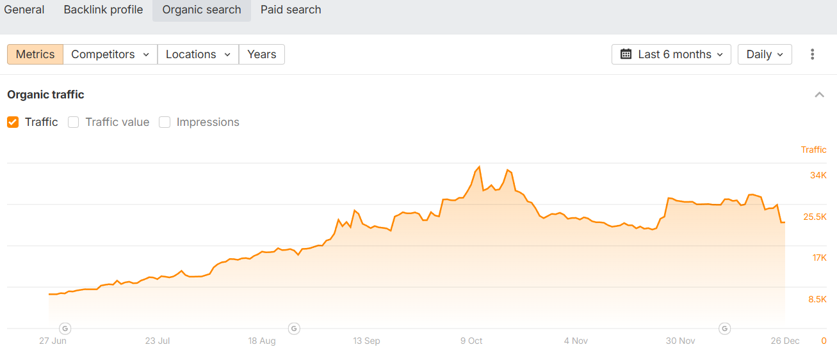Open the three-dot more options menu
The image size is (837, 356).
(x=812, y=54)
